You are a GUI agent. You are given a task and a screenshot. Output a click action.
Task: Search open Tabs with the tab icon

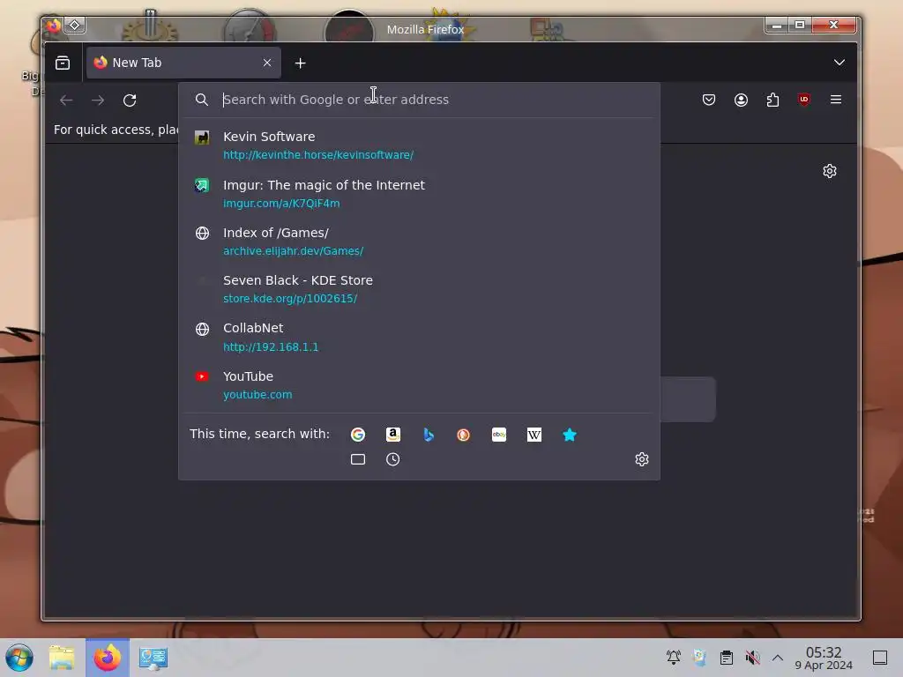click(x=358, y=459)
